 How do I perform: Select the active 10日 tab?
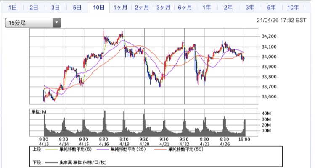99,8
